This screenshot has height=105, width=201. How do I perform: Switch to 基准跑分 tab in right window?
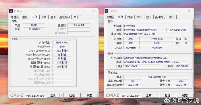click(160, 17)
